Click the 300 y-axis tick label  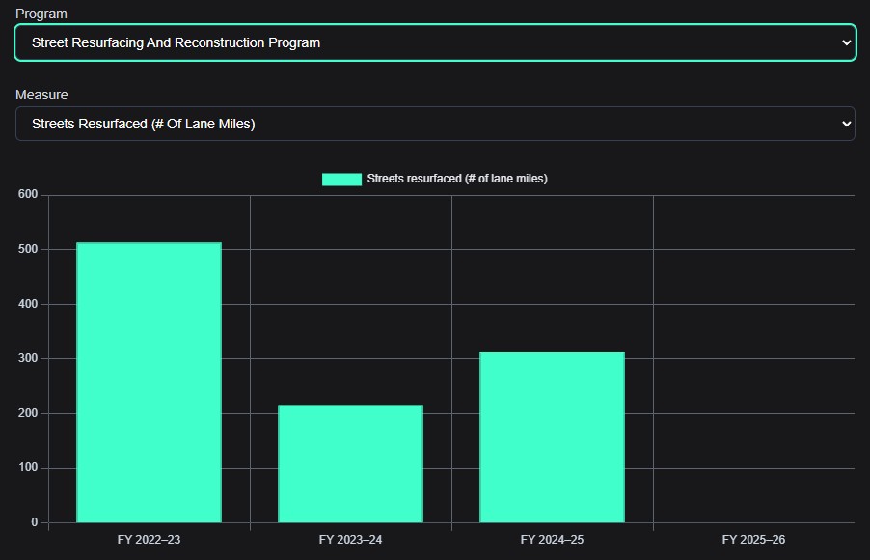28,358
